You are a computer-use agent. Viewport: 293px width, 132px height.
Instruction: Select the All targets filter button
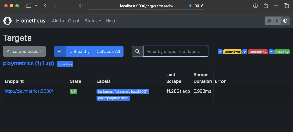pyautogui.click(x=60, y=51)
